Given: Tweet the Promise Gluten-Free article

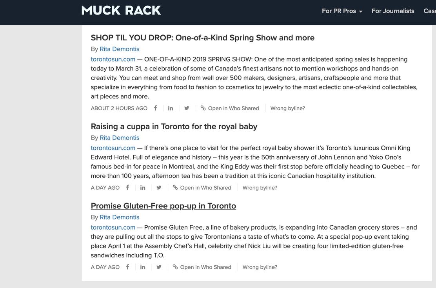Looking at the screenshot, I should pos(159,267).
